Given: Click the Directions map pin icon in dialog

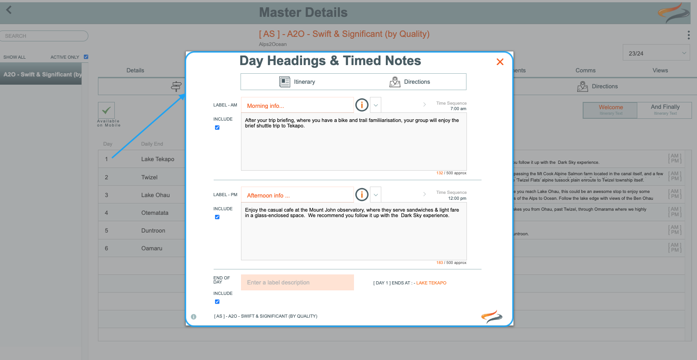Looking at the screenshot, I should coord(395,82).
